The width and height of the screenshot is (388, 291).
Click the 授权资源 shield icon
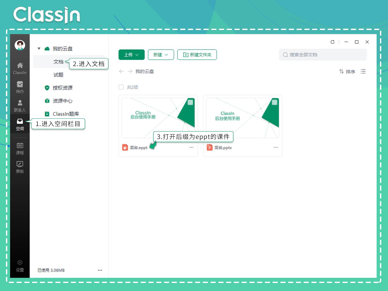47,88
